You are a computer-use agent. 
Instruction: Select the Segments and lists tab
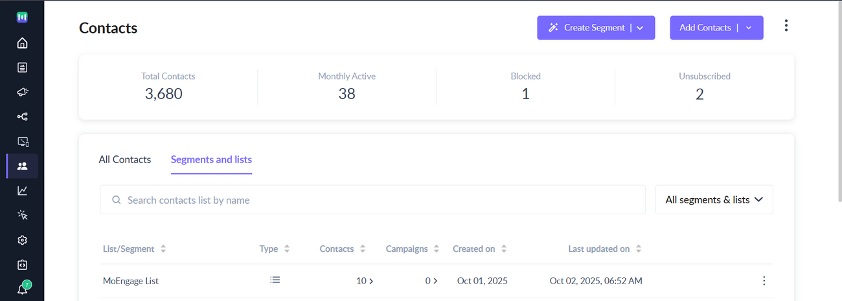[211, 159]
